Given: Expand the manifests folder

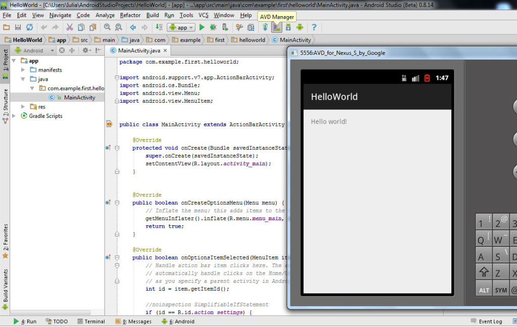Looking at the screenshot, I should (x=23, y=70).
